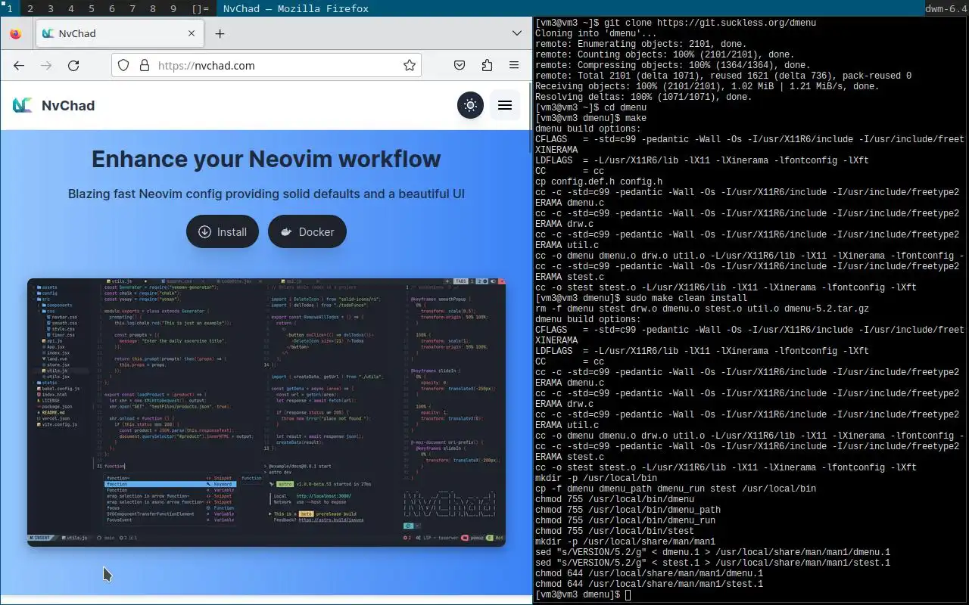Open the NvChad site hamburger menu

tap(505, 105)
